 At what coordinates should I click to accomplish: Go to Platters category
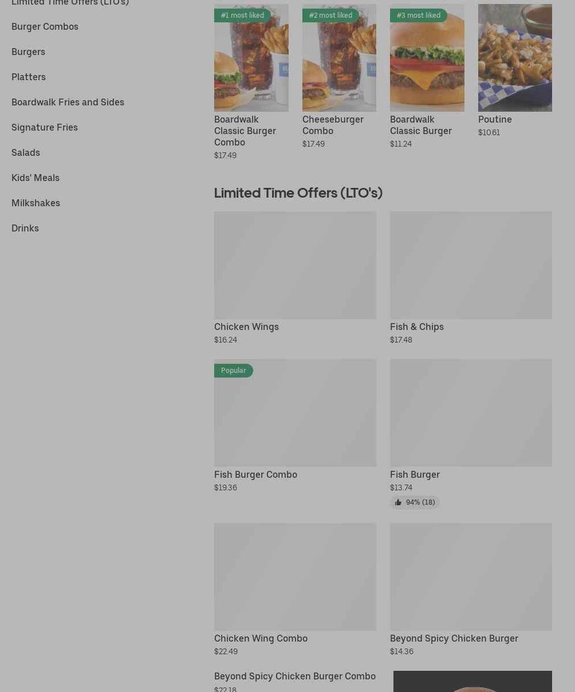pyautogui.click(x=29, y=77)
